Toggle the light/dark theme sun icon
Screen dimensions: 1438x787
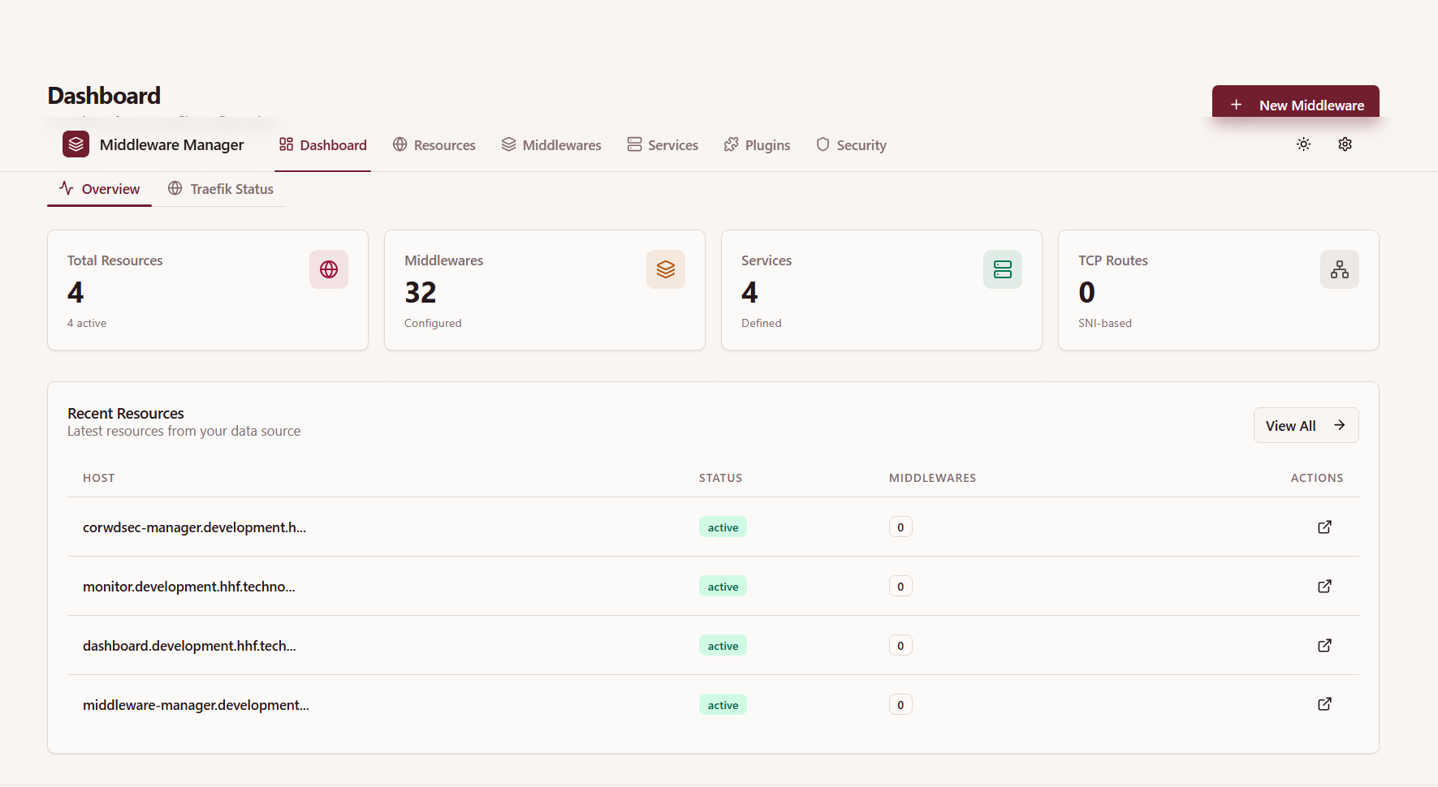pyautogui.click(x=1303, y=144)
